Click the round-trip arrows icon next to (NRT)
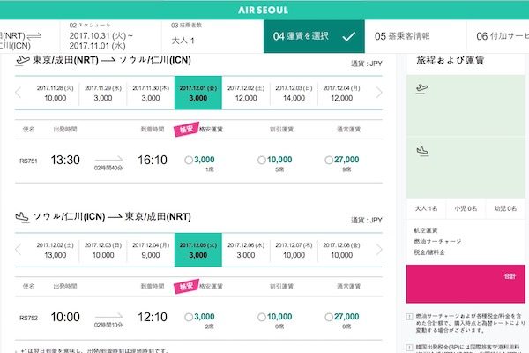Image resolution: width=529 pixels, height=353 pixels. pos(34,36)
